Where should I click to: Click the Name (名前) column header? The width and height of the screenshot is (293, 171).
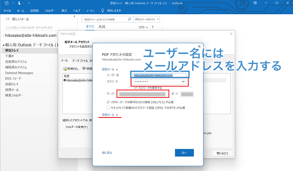tap(67, 76)
